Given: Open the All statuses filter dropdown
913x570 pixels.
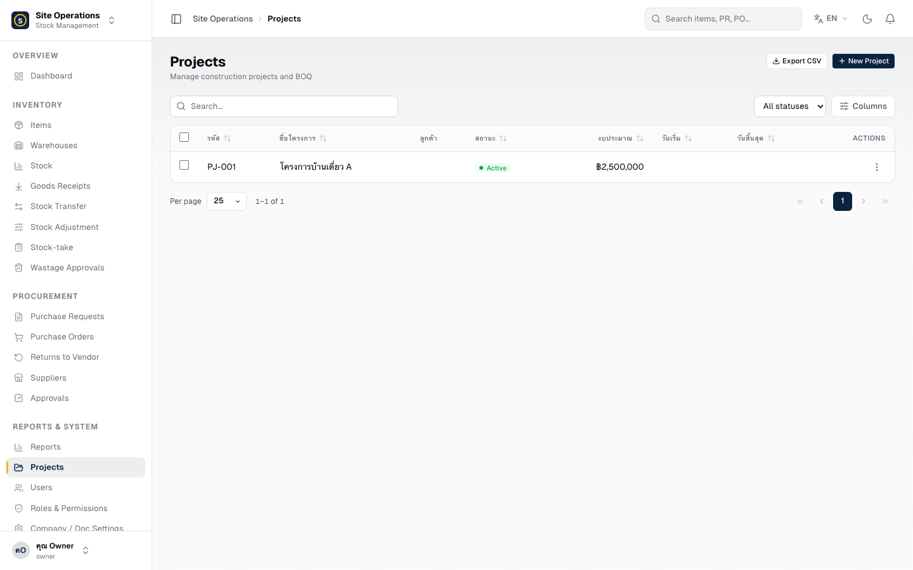Looking at the screenshot, I should click(x=790, y=106).
